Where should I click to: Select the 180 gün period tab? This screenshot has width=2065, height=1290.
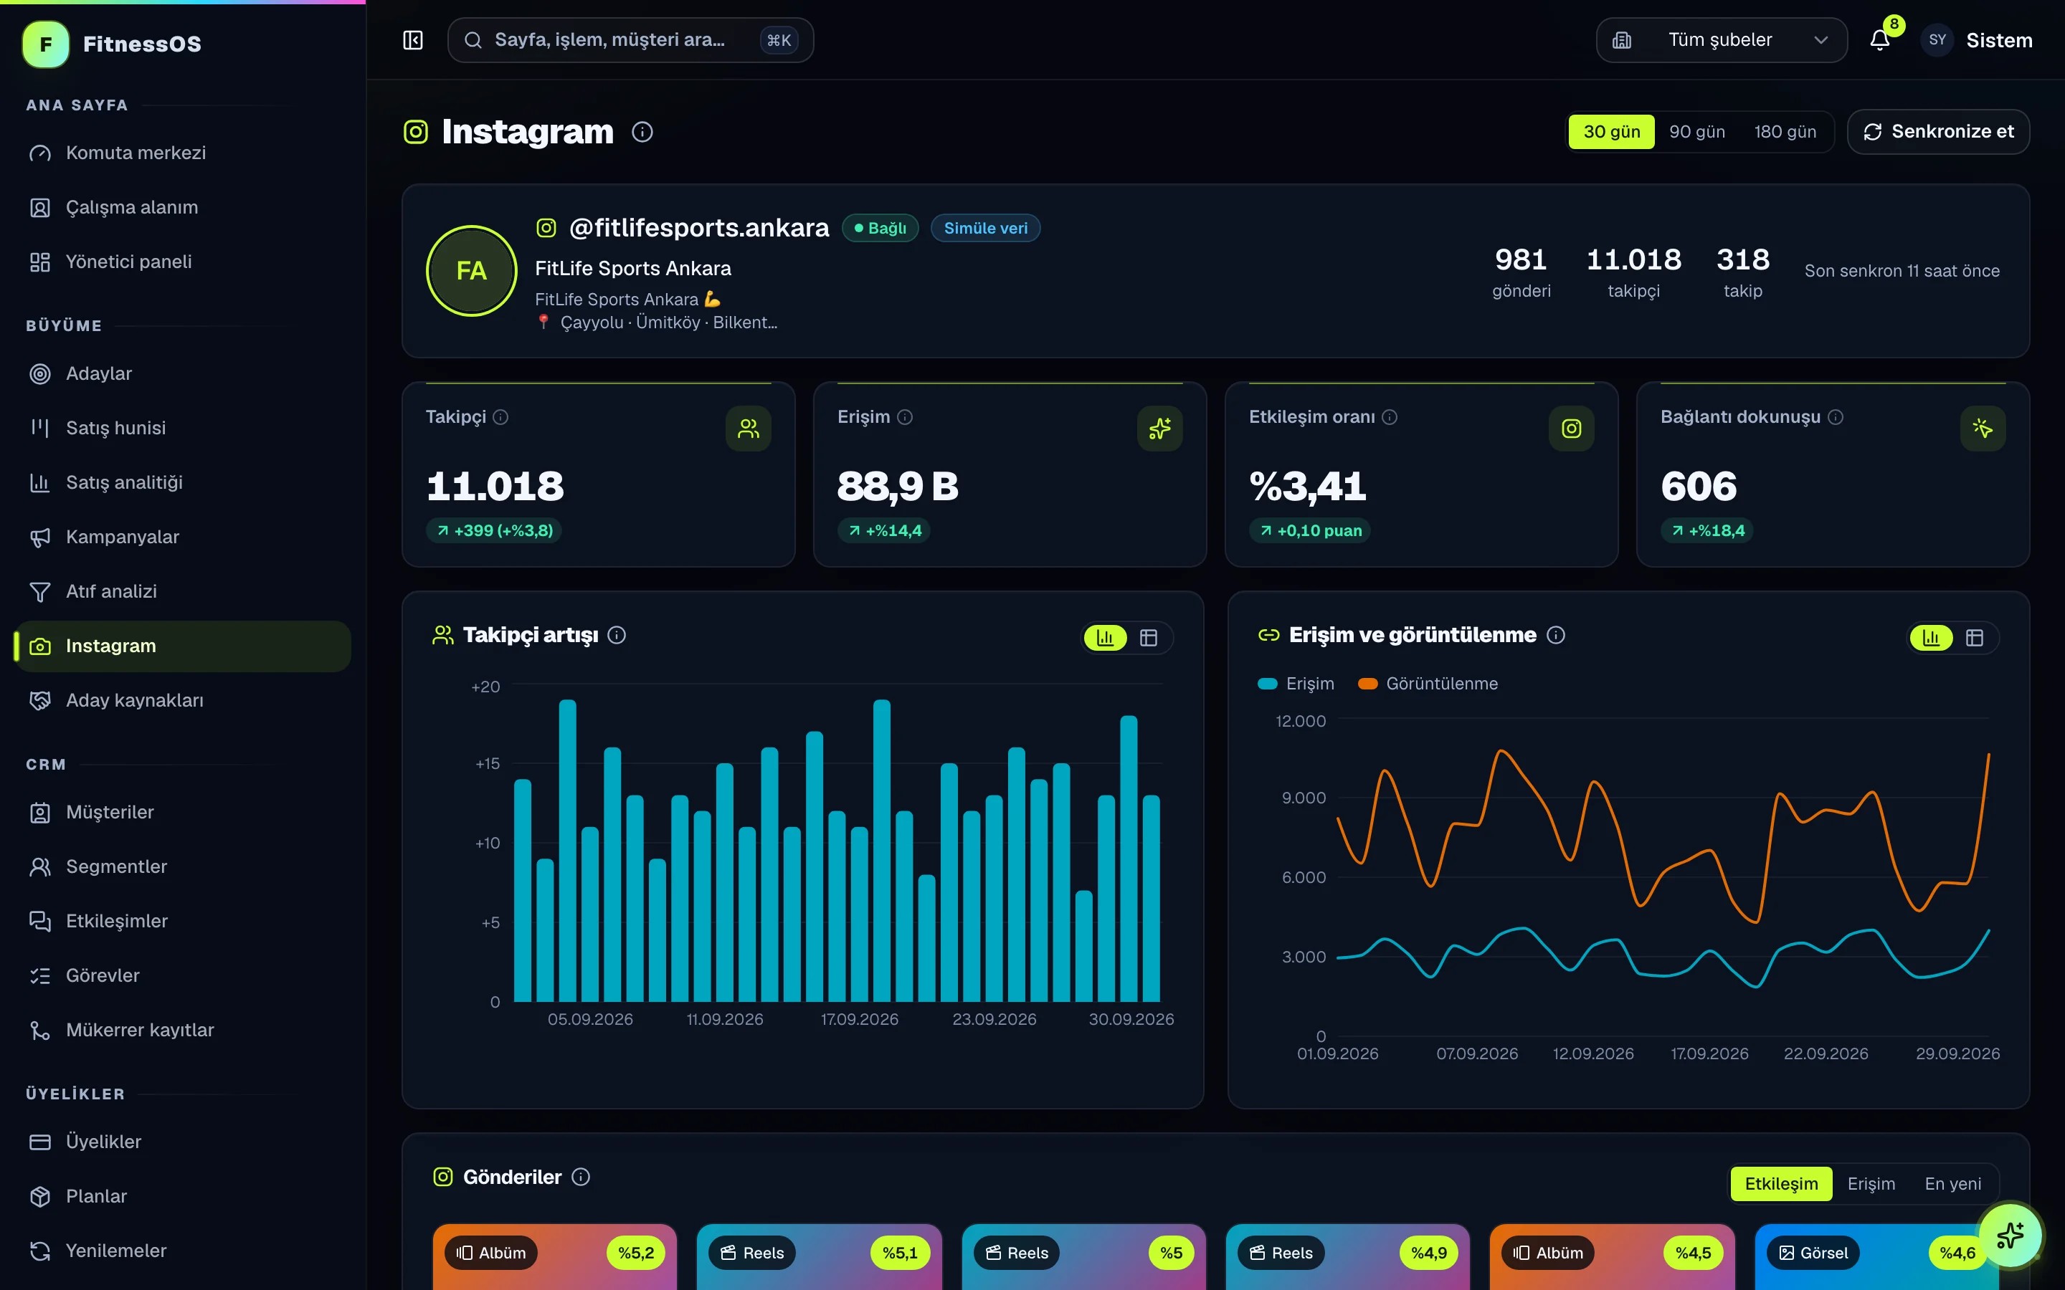click(1785, 133)
